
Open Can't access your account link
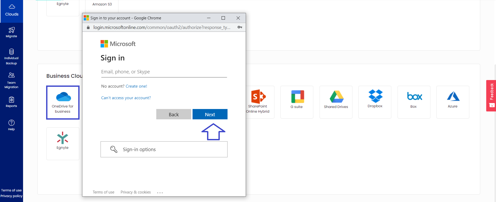[126, 98]
